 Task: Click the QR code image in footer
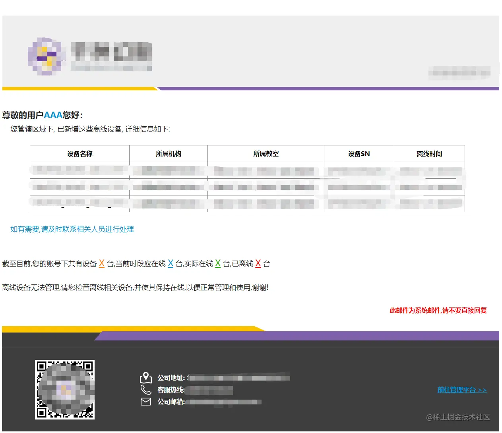[x=65, y=389]
